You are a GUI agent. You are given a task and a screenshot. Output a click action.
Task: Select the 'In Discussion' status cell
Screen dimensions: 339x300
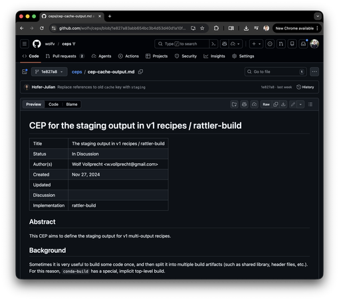click(x=118, y=154)
